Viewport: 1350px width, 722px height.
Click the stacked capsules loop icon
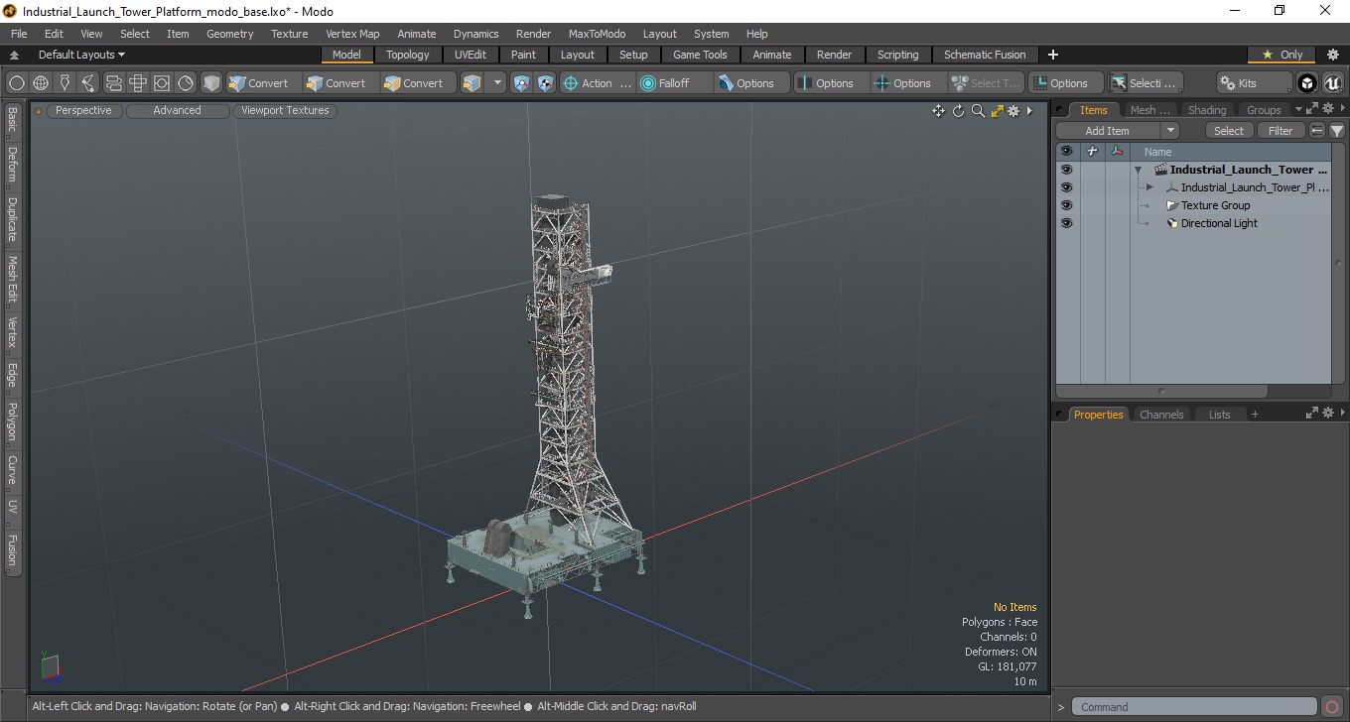[113, 83]
